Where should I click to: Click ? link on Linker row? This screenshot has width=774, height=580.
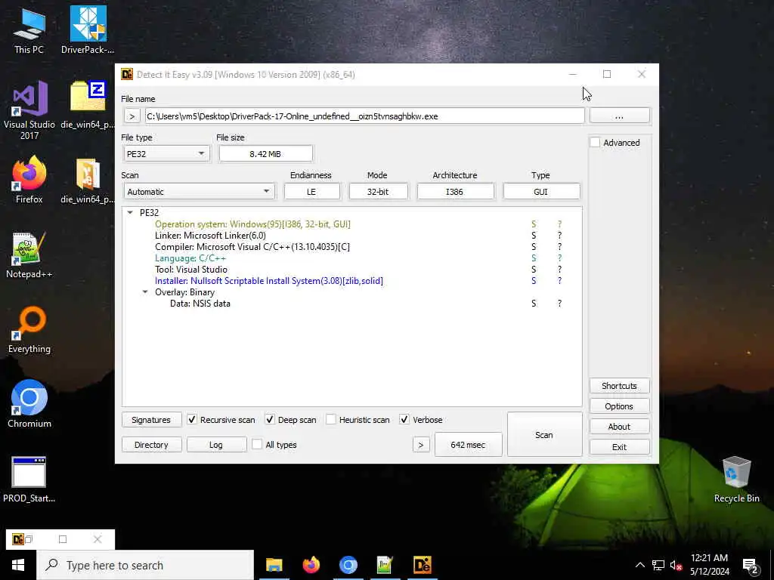560,236
